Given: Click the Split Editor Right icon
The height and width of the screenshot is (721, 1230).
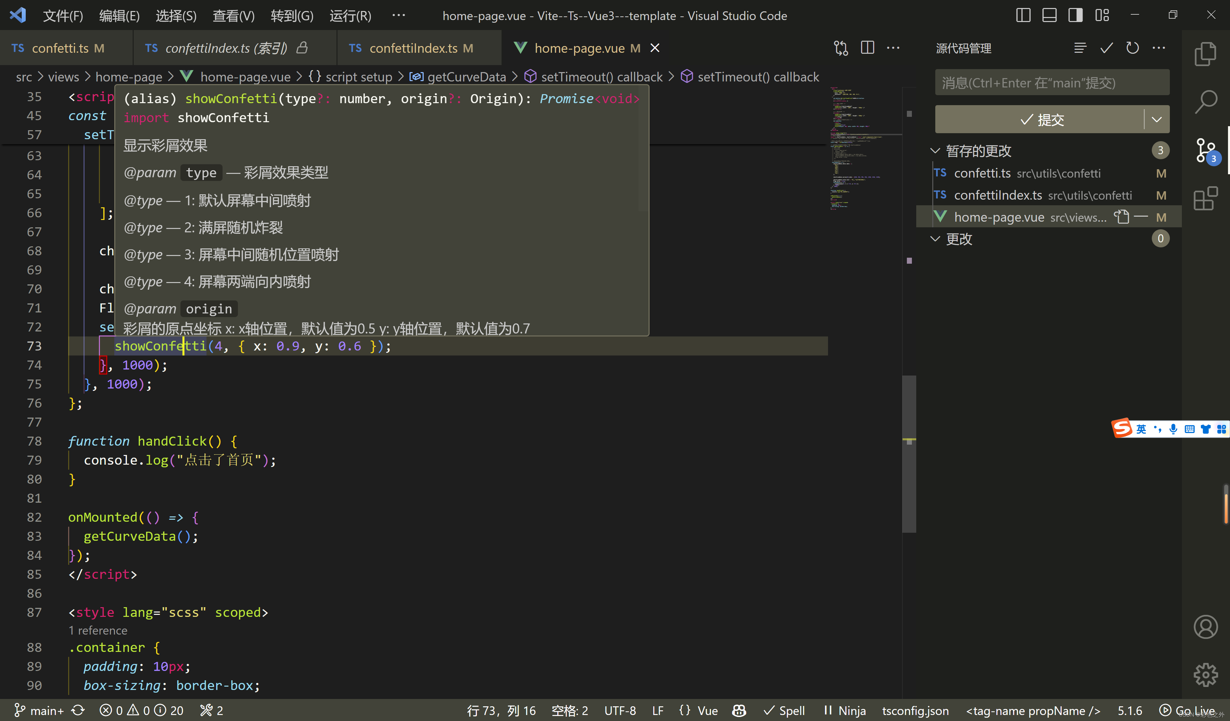Looking at the screenshot, I should (867, 48).
